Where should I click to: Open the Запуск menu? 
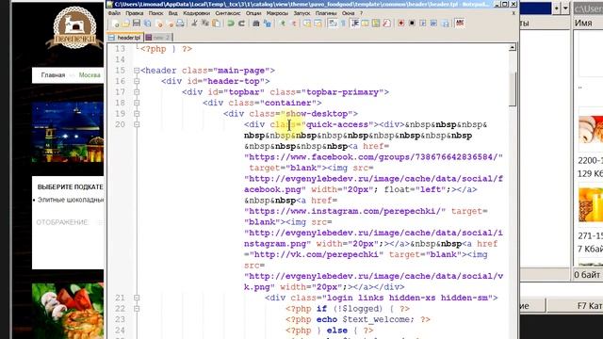pyautogui.click(x=301, y=13)
